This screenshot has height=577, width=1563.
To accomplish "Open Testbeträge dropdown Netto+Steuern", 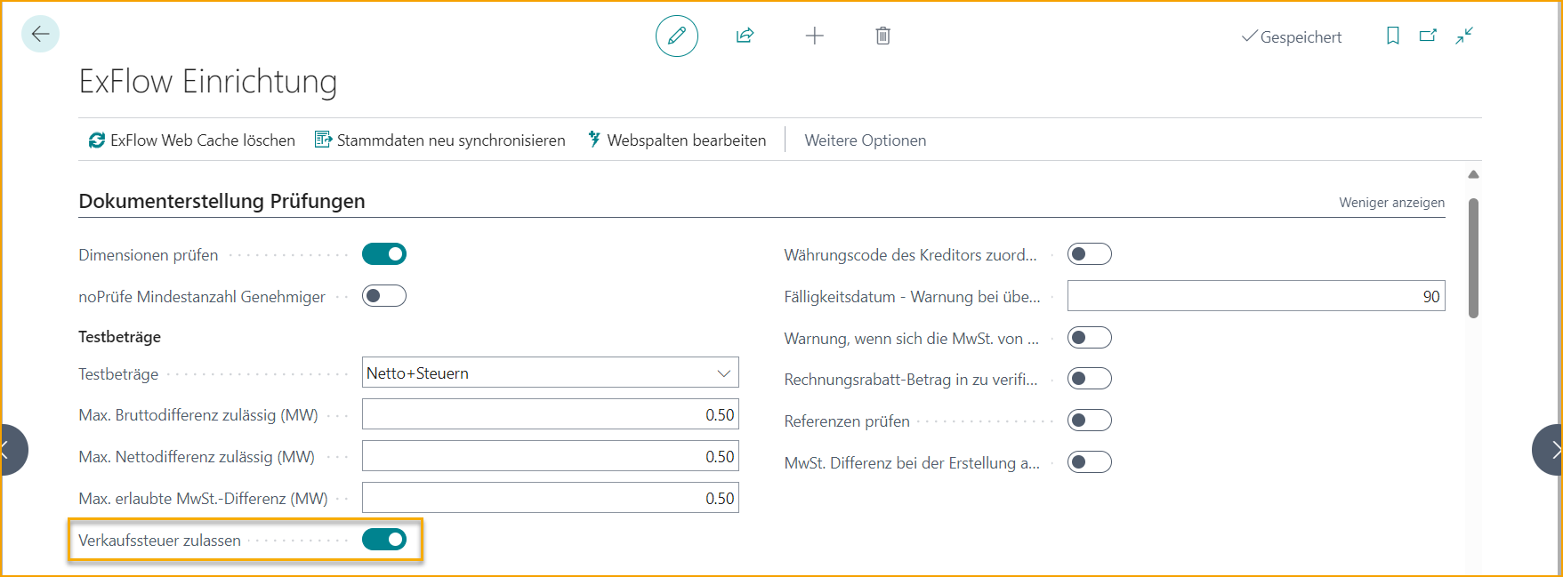I will 551,373.
